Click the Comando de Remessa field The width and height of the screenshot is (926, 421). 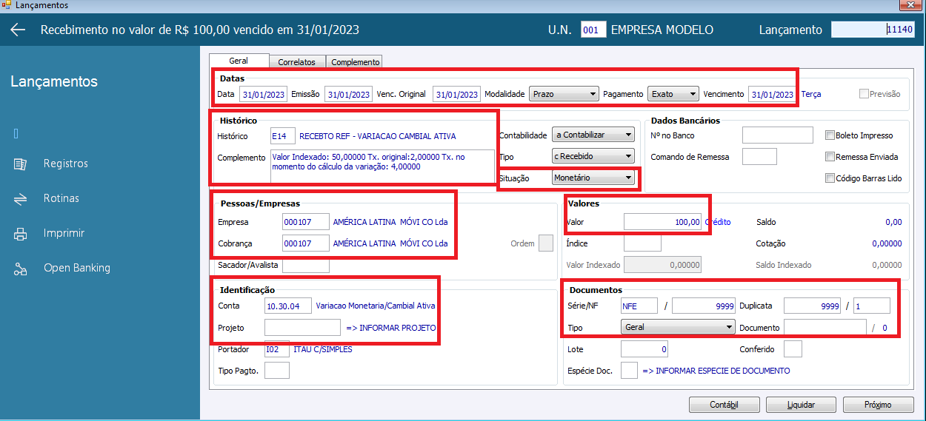[x=759, y=156]
